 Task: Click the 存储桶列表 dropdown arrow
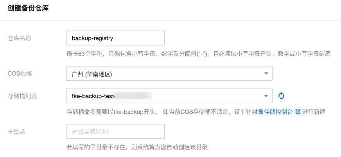(x=266, y=96)
